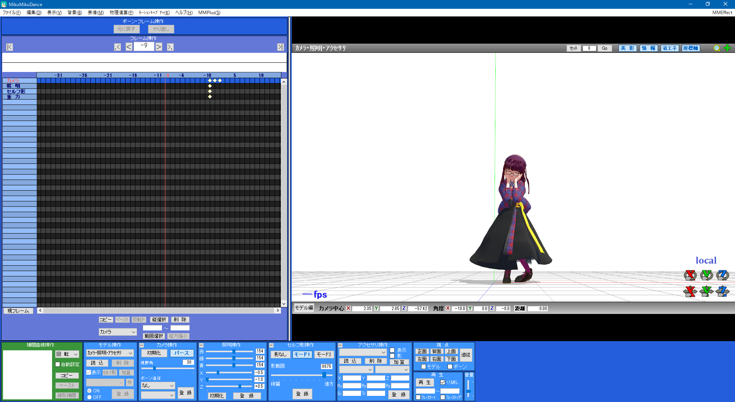Open the 表示 menu
This screenshot has height=402, width=735.
tap(54, 13)
